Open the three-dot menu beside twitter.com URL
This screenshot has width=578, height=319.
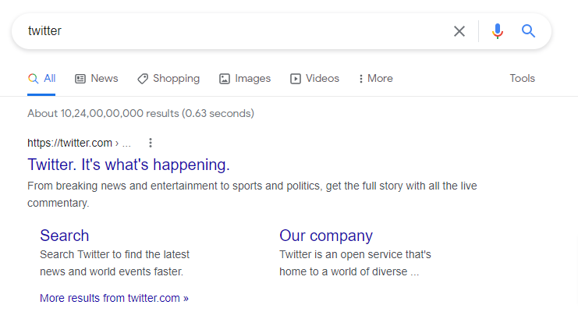click(x=151, y=143)
